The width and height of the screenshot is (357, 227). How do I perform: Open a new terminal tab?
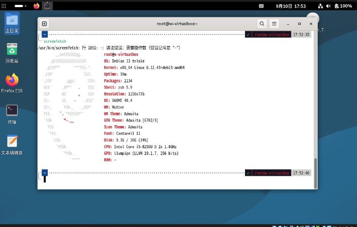[x=44, y=24]
